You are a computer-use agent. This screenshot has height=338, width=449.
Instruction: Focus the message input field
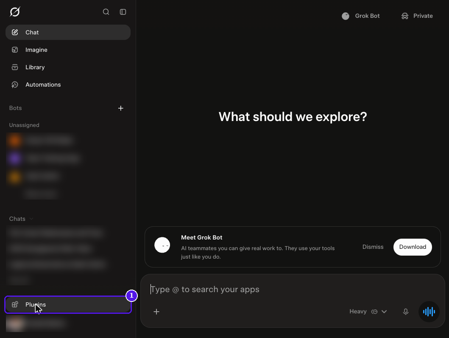(x=292, y=289)
